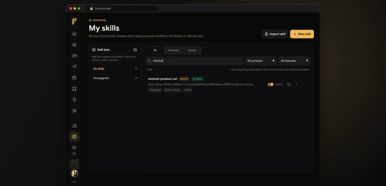Click the My skills page heading
The image size is (386, 186).
click(x=104, y=28)
